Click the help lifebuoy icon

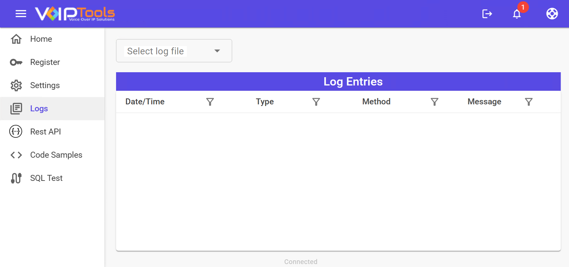552,14
